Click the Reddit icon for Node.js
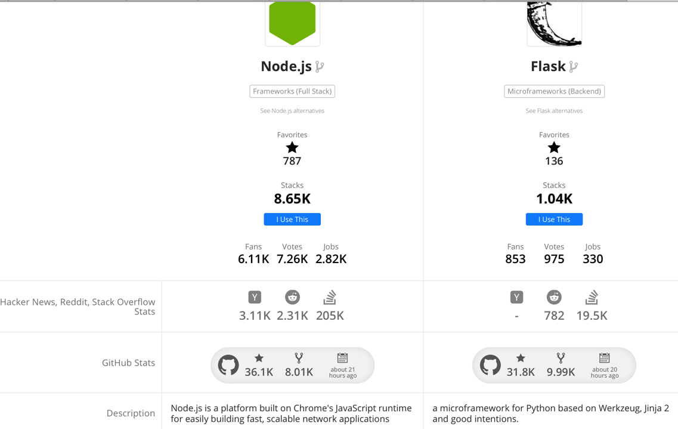The height and width of the screenshot is (429, 678). pos(292,297)
